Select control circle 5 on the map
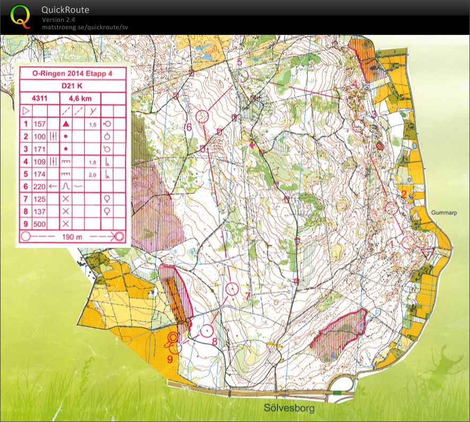This screenshot has width=470, height=422. pyautogui.click(x=242, y=75)
